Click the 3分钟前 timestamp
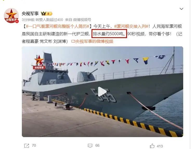This screenshot has width=191, height=149. tap(28, 20)
